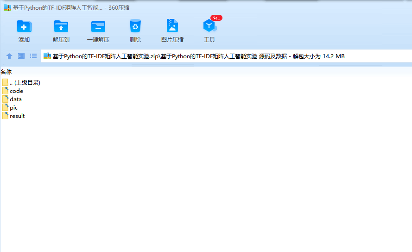Click the folder icon beside pic

click(x=5, y=108)
